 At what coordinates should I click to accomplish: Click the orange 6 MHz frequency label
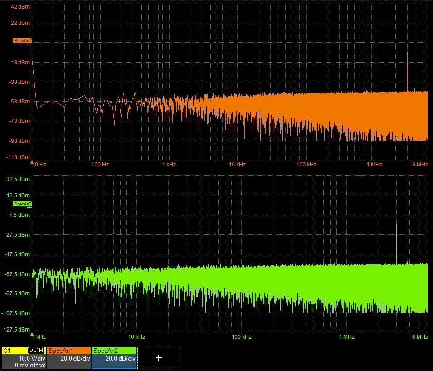click(420, 165)
